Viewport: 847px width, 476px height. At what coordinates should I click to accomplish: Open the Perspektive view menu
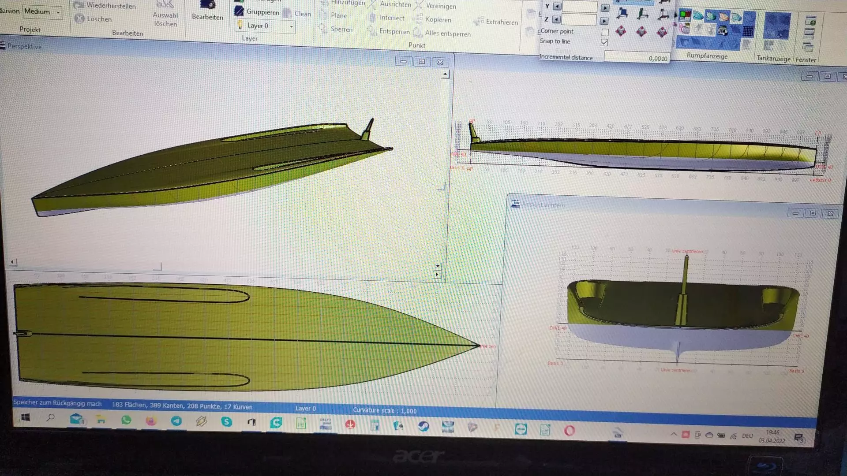pyautogui.click(x=24, y=46)
